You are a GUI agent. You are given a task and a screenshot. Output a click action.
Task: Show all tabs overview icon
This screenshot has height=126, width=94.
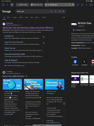(x=91, y=5)
